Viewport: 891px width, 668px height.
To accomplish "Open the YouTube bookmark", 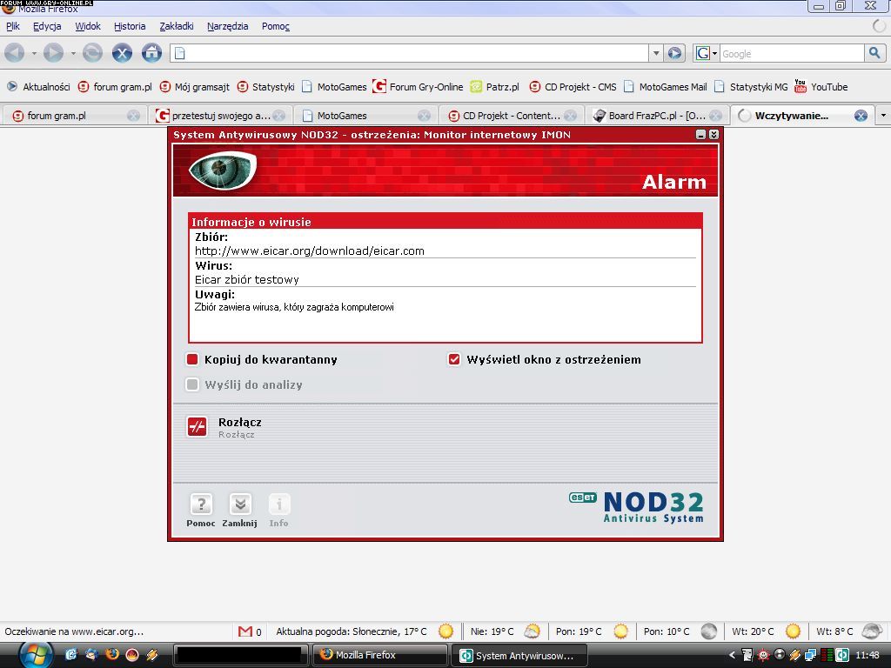I will (x=821, y=87).
